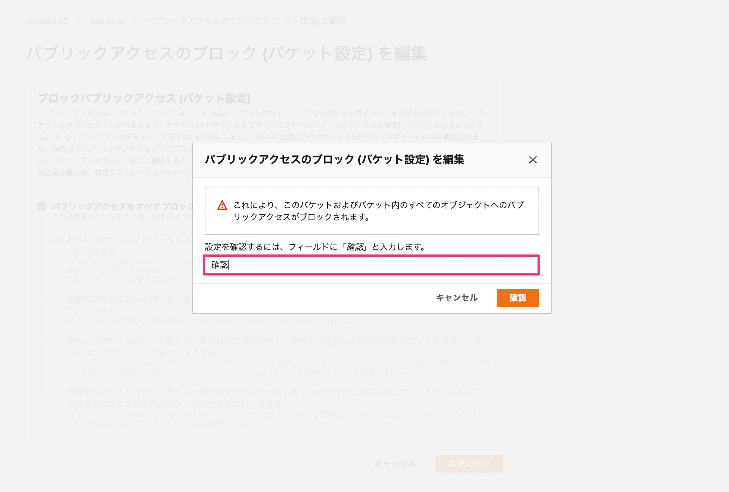Toggle 新しいアクセスコントロールリスト block checkbox
The width and height of the screenshot is (729, 492).
(x=56, y=239)
